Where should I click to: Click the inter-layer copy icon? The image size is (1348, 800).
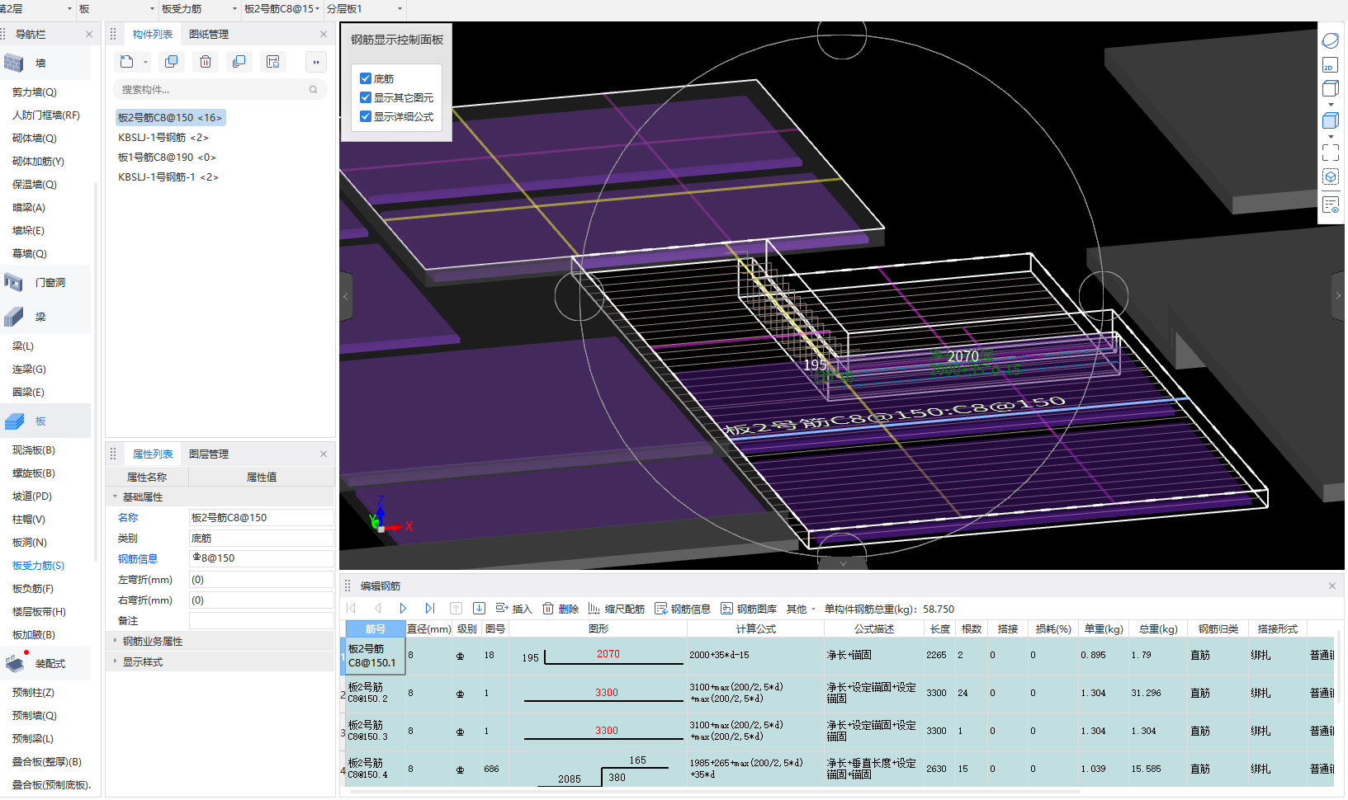[x=239, y=62]
